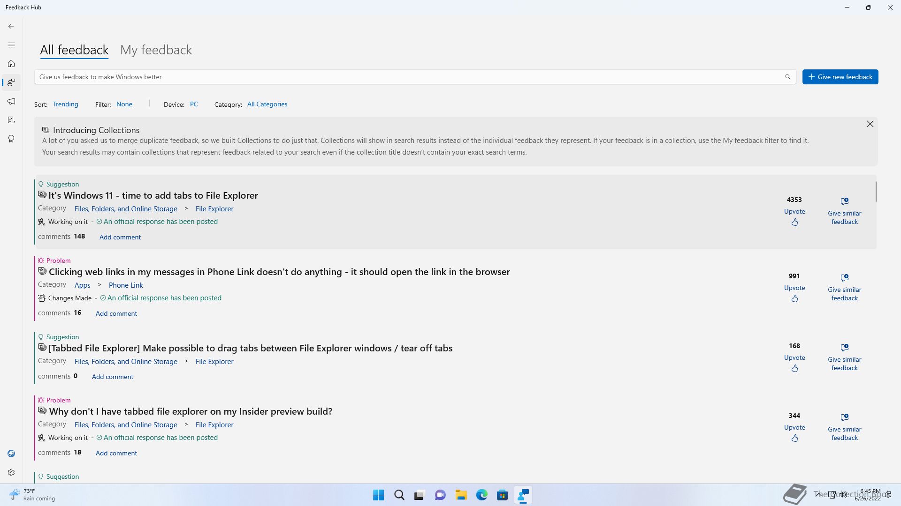Open weather widget showing 73°F
The height and width of the screenshot is (506, 901).
tap(32, 495)
